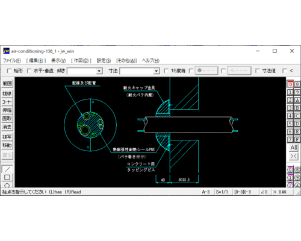301x241 pixels.
Task: Select layer B button
Action: coord(297,108)
